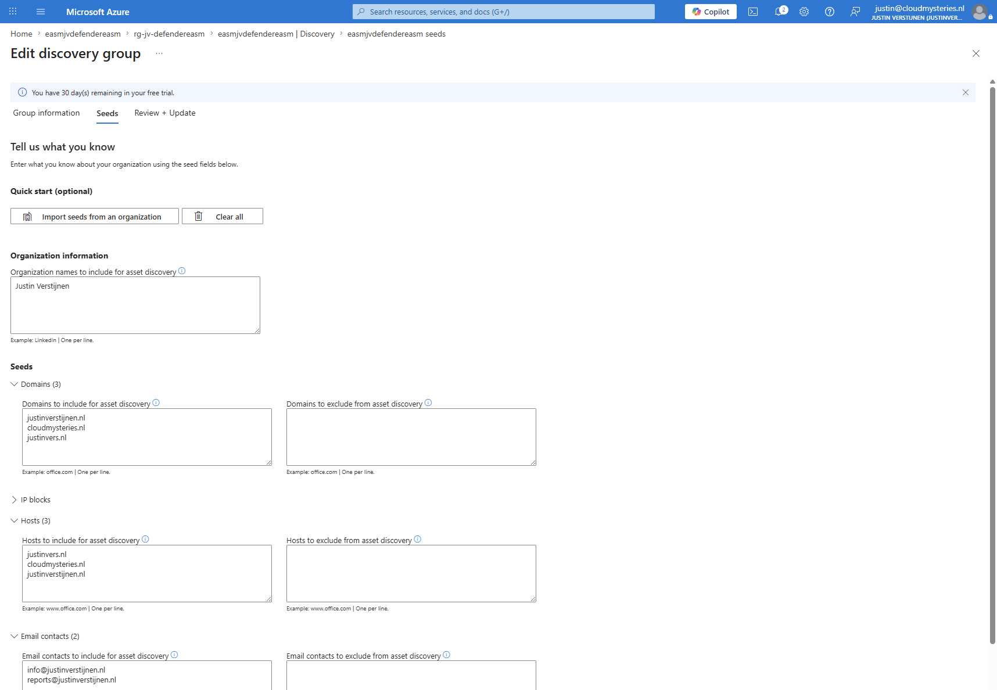
Task: Open Cloud Shell from top bar
Action: tap(753, 12)
